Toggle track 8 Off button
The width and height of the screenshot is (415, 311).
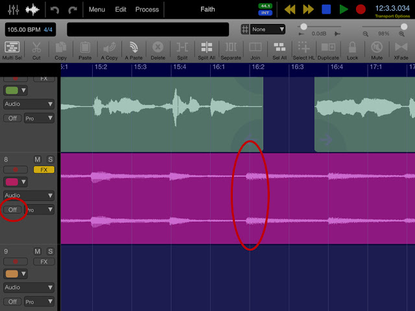tap(12, 210)
